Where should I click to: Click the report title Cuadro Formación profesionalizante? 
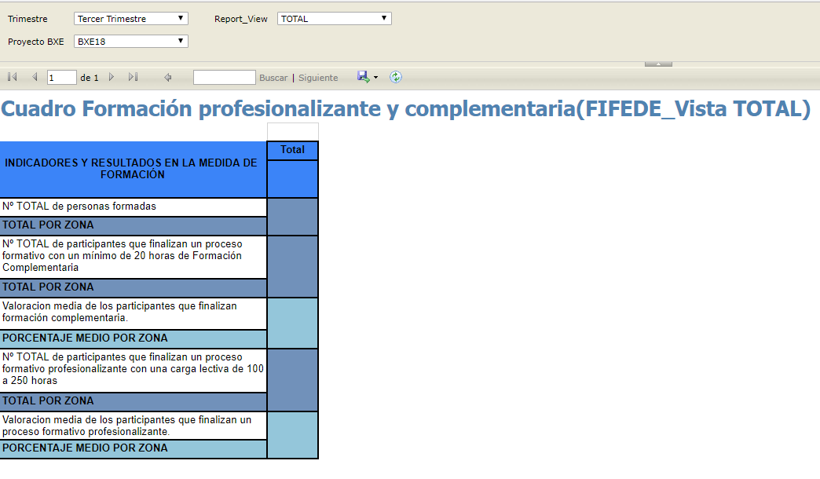406,109
